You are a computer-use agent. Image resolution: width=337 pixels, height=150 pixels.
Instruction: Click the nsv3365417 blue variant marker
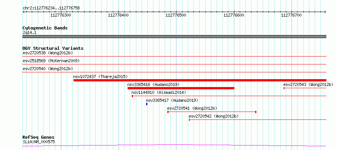[147, 104]
